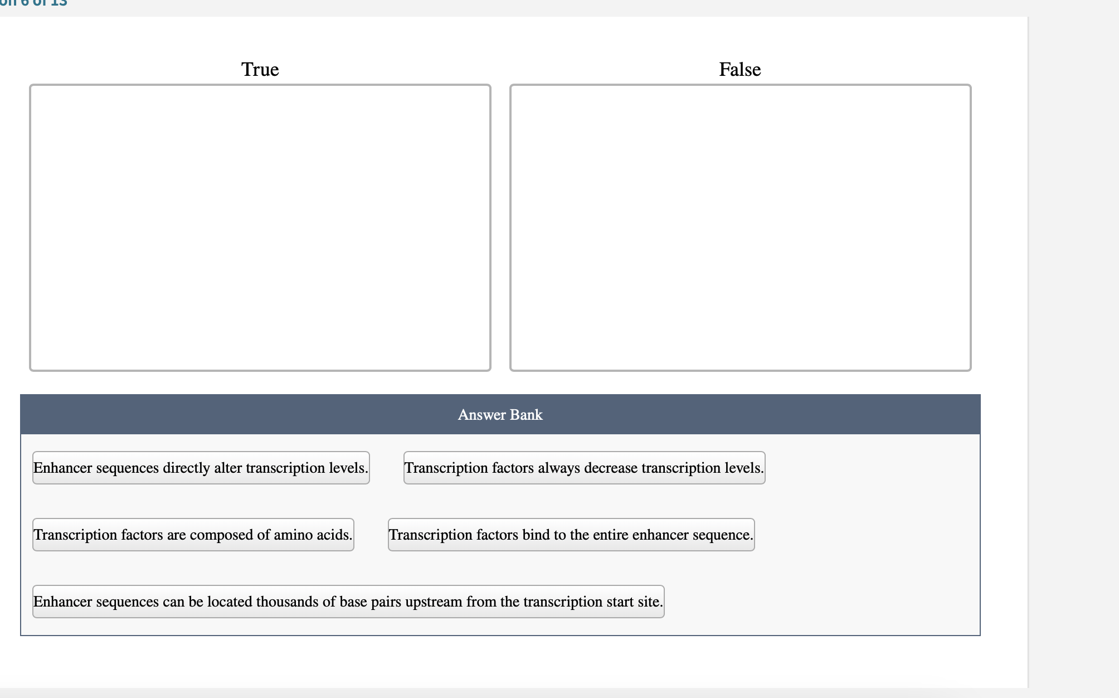Screen dimensions: 1119x698
Task: Click the white gap between True and False boxes
Action: click(x=500, y=227)
